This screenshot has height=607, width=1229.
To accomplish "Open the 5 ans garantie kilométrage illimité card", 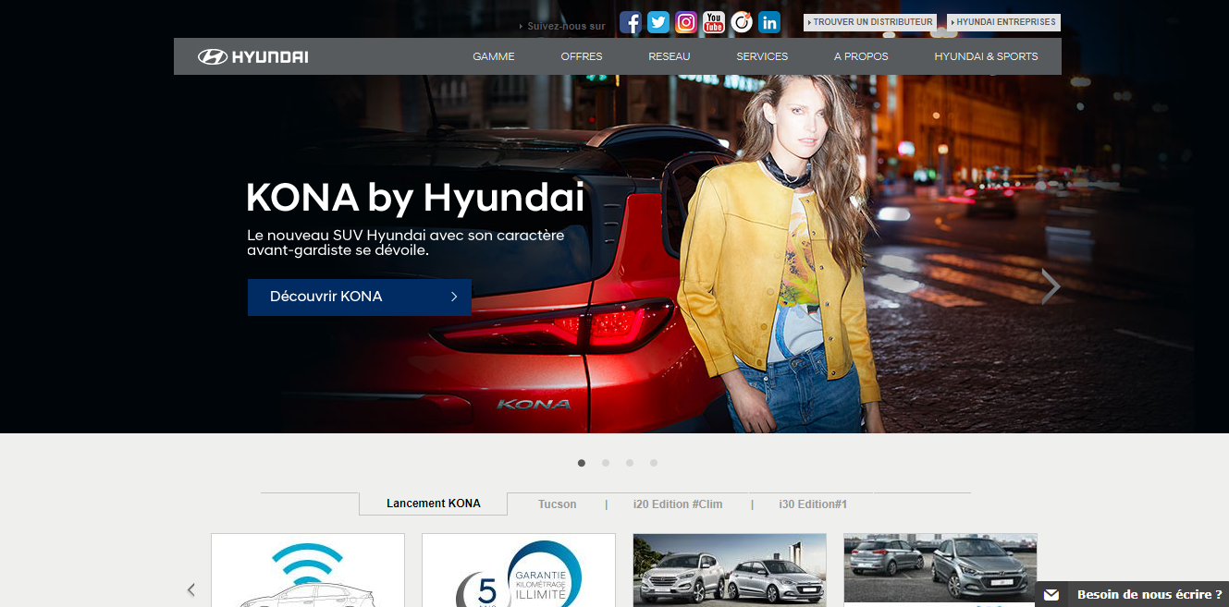I will [x=519, y=570].
